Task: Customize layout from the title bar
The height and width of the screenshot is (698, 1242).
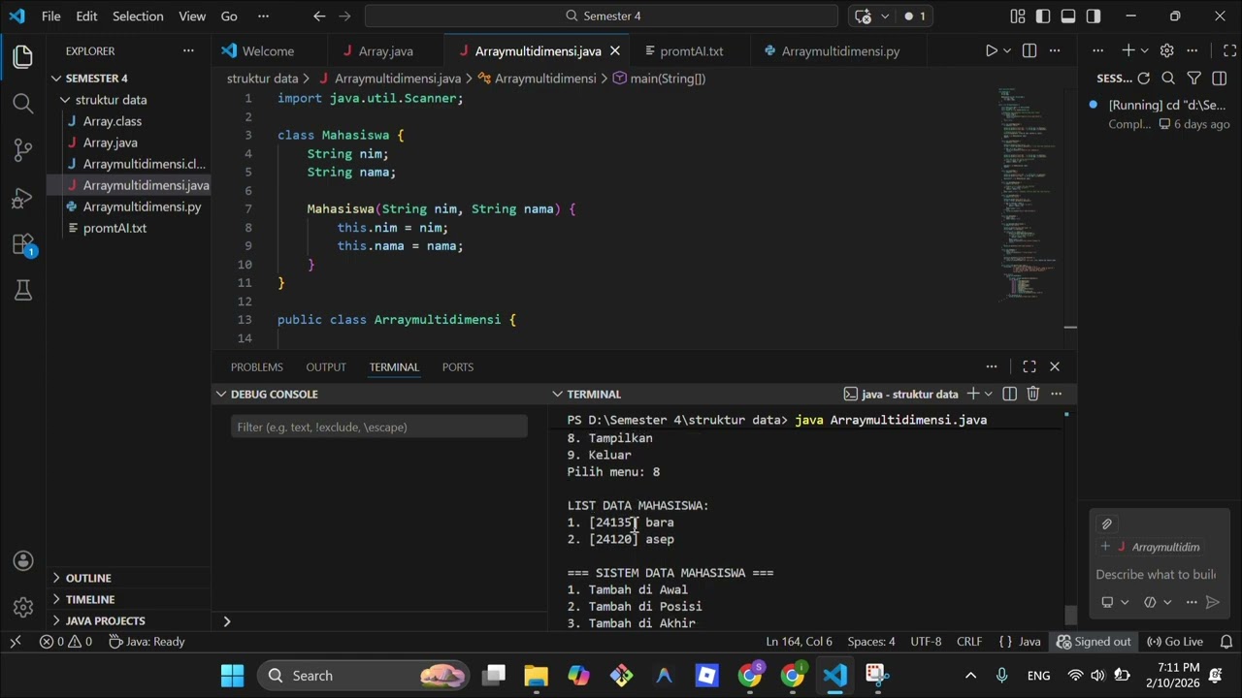Action: pos(1017,16)
